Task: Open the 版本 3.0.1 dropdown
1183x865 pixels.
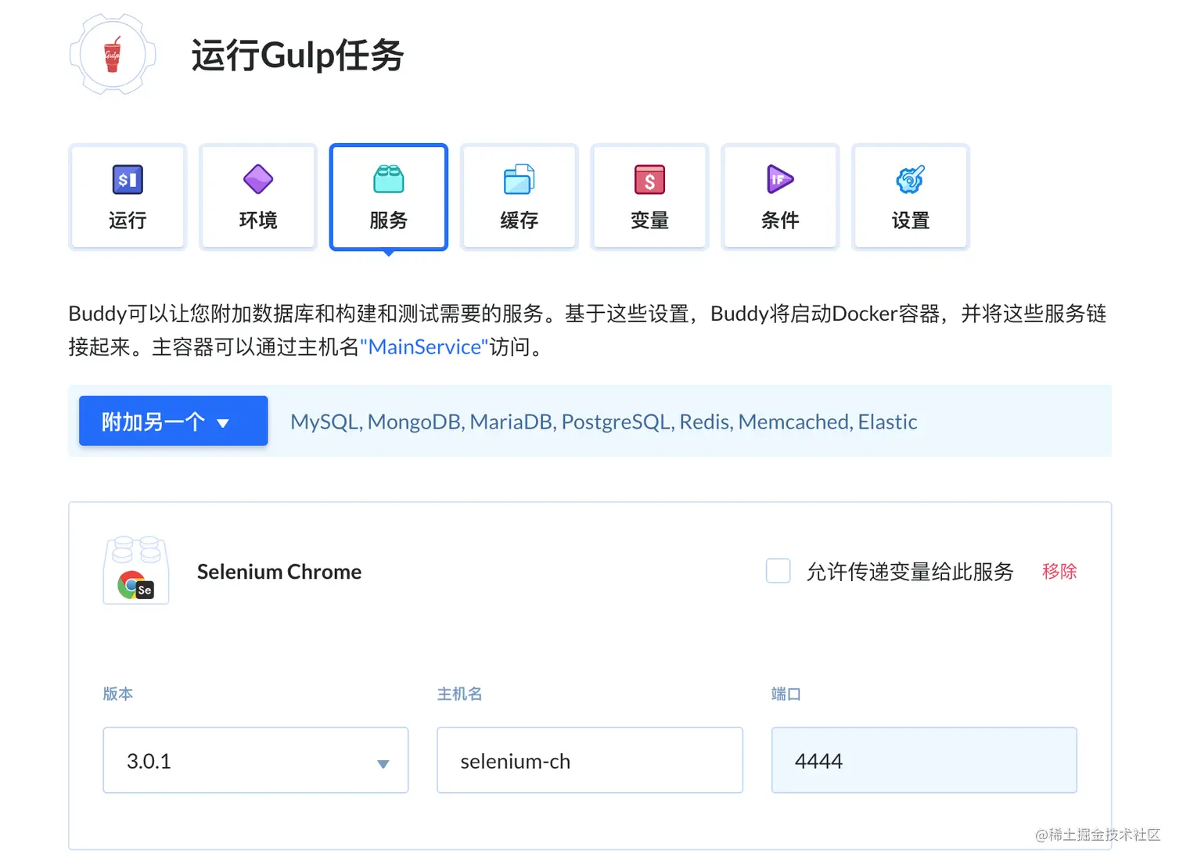Action: 256,760
